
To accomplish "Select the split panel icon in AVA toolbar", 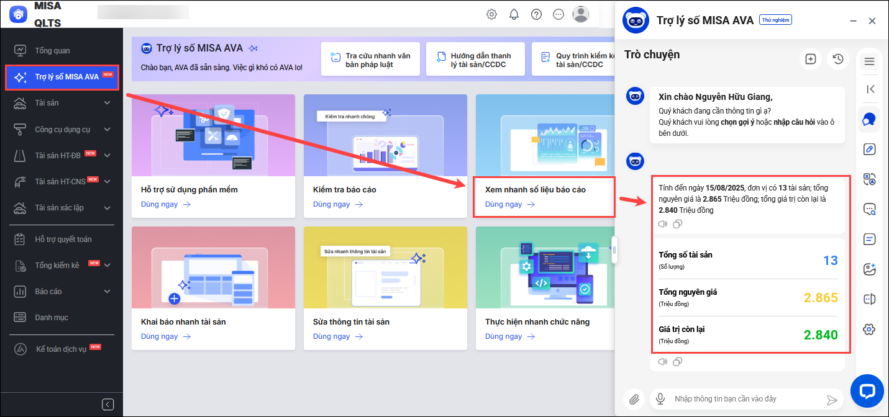I will 870,299.
